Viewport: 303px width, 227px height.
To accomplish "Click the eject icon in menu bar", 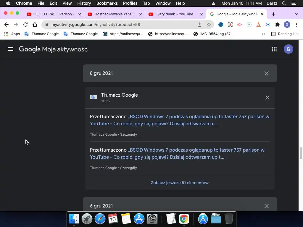I will coord(213,3).
